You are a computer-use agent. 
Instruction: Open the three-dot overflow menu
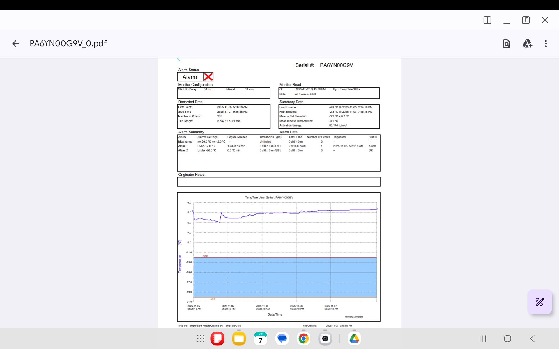tap(546, 44)
